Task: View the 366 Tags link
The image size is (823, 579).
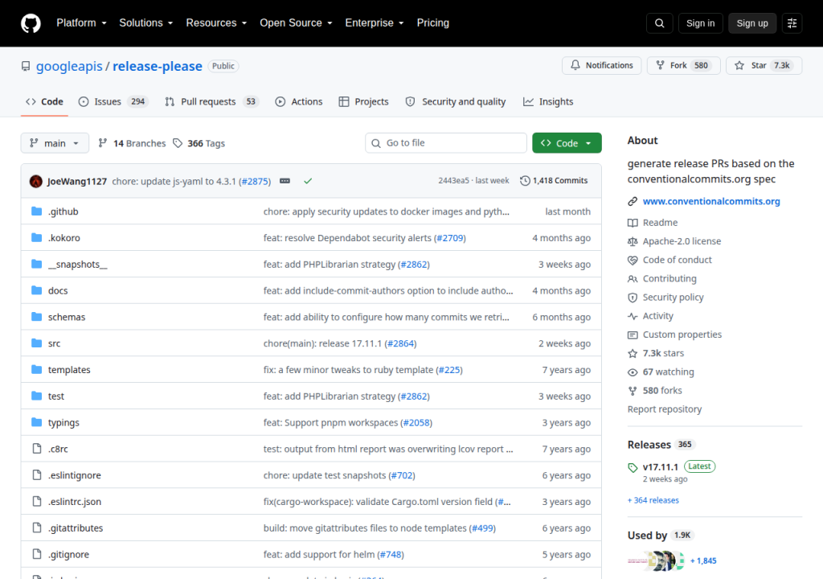Action: point(199,143)
